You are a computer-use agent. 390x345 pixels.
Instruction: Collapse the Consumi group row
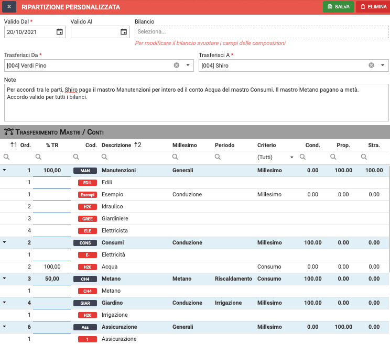4,242
